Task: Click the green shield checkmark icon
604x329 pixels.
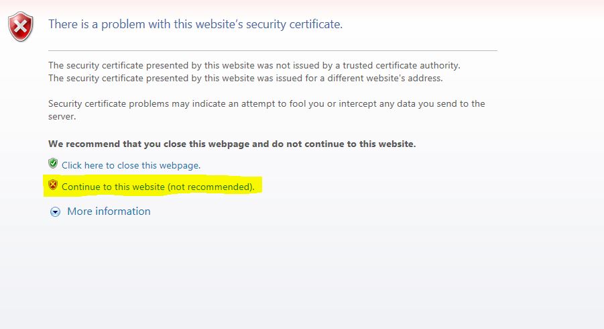Action: 53,164
